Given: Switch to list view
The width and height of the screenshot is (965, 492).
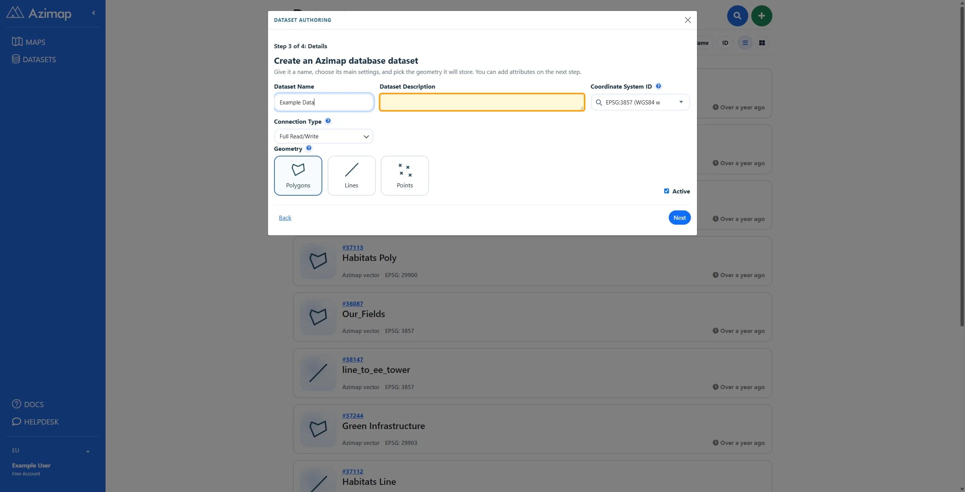Looking at the screenshot, I should (x=745, y=43).
